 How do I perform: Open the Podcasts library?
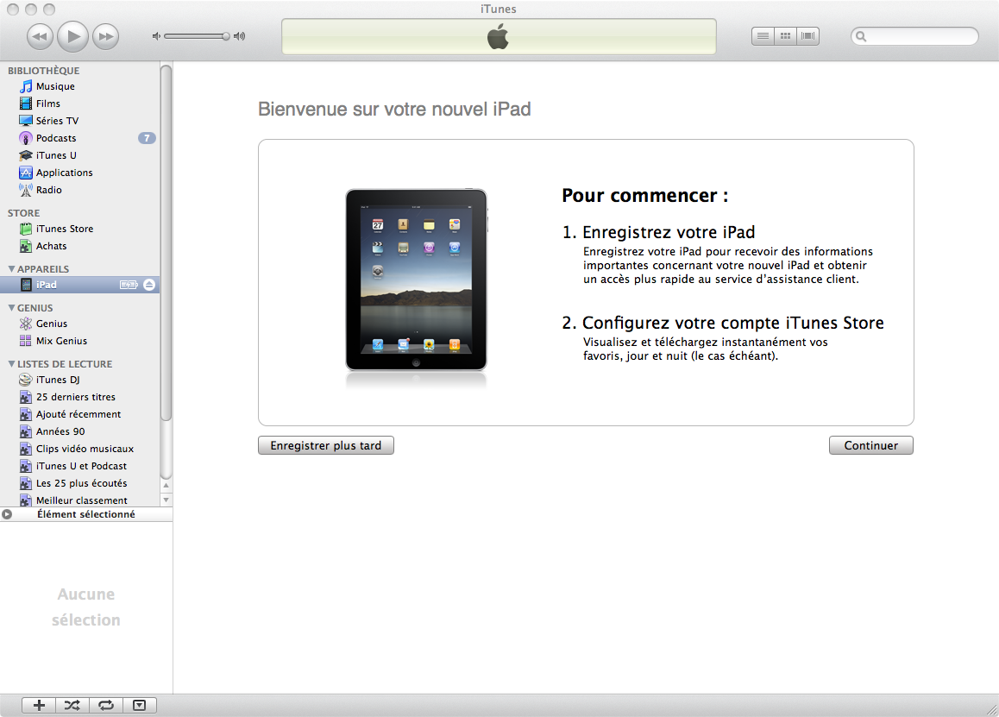click(79, 138)
